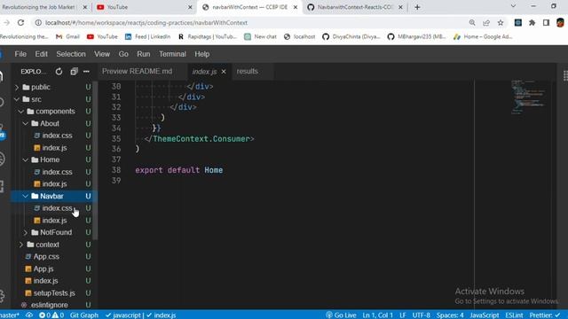This screenshot has height=319, width=568.
Task: Collapse the components folder
Action: pos(55,111)
